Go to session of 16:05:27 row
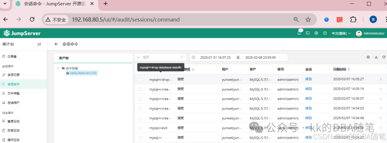This screenshot has height=143, width=387. tap(309, 79)
